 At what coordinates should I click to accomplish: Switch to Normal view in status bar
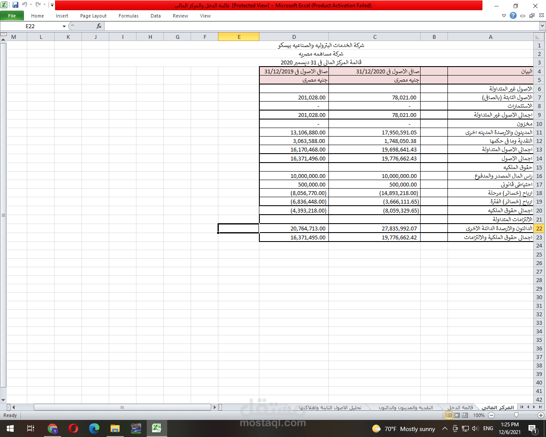point(449,415)
